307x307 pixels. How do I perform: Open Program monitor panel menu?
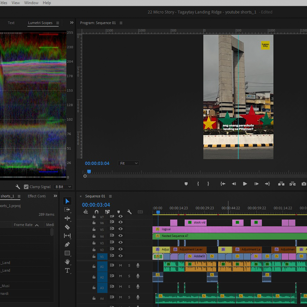point(121,23)
